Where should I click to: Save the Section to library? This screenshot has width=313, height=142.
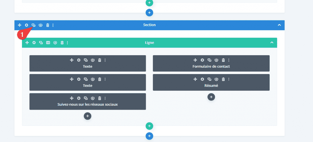41,25
